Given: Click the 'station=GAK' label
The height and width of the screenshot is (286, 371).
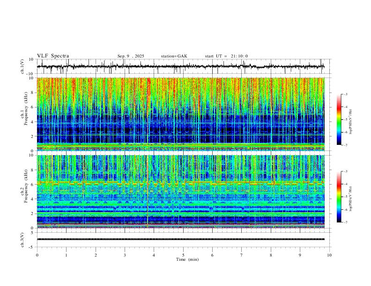Looking at the screenshot, I should click(x=174, y=56).
